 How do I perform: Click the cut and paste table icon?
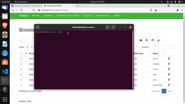pos(153,40)
